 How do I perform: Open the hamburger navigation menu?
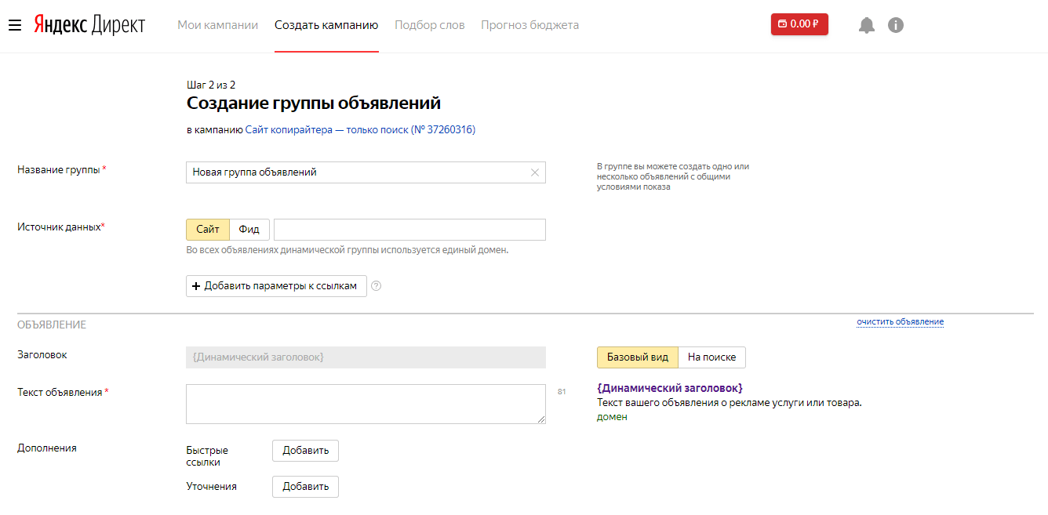pyautogui.click(x=15, y=24)
